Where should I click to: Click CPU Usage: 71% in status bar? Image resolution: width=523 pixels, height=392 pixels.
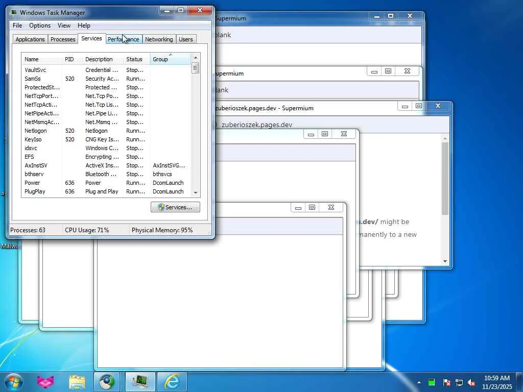click(x=87, y=230)
